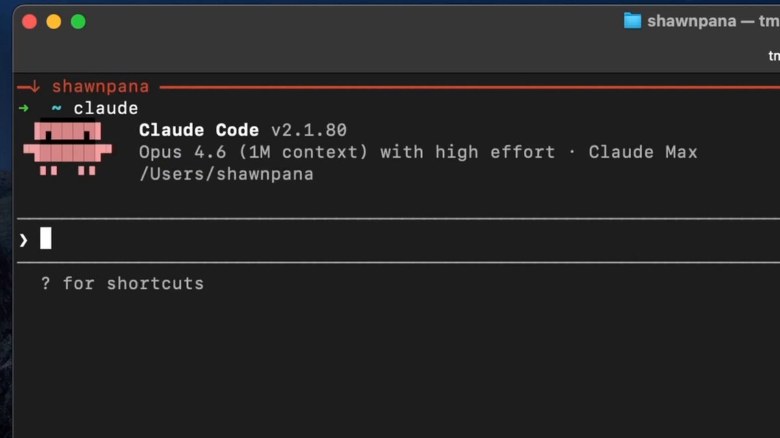Select the shawnpana username in the prompt

point(101,86)
